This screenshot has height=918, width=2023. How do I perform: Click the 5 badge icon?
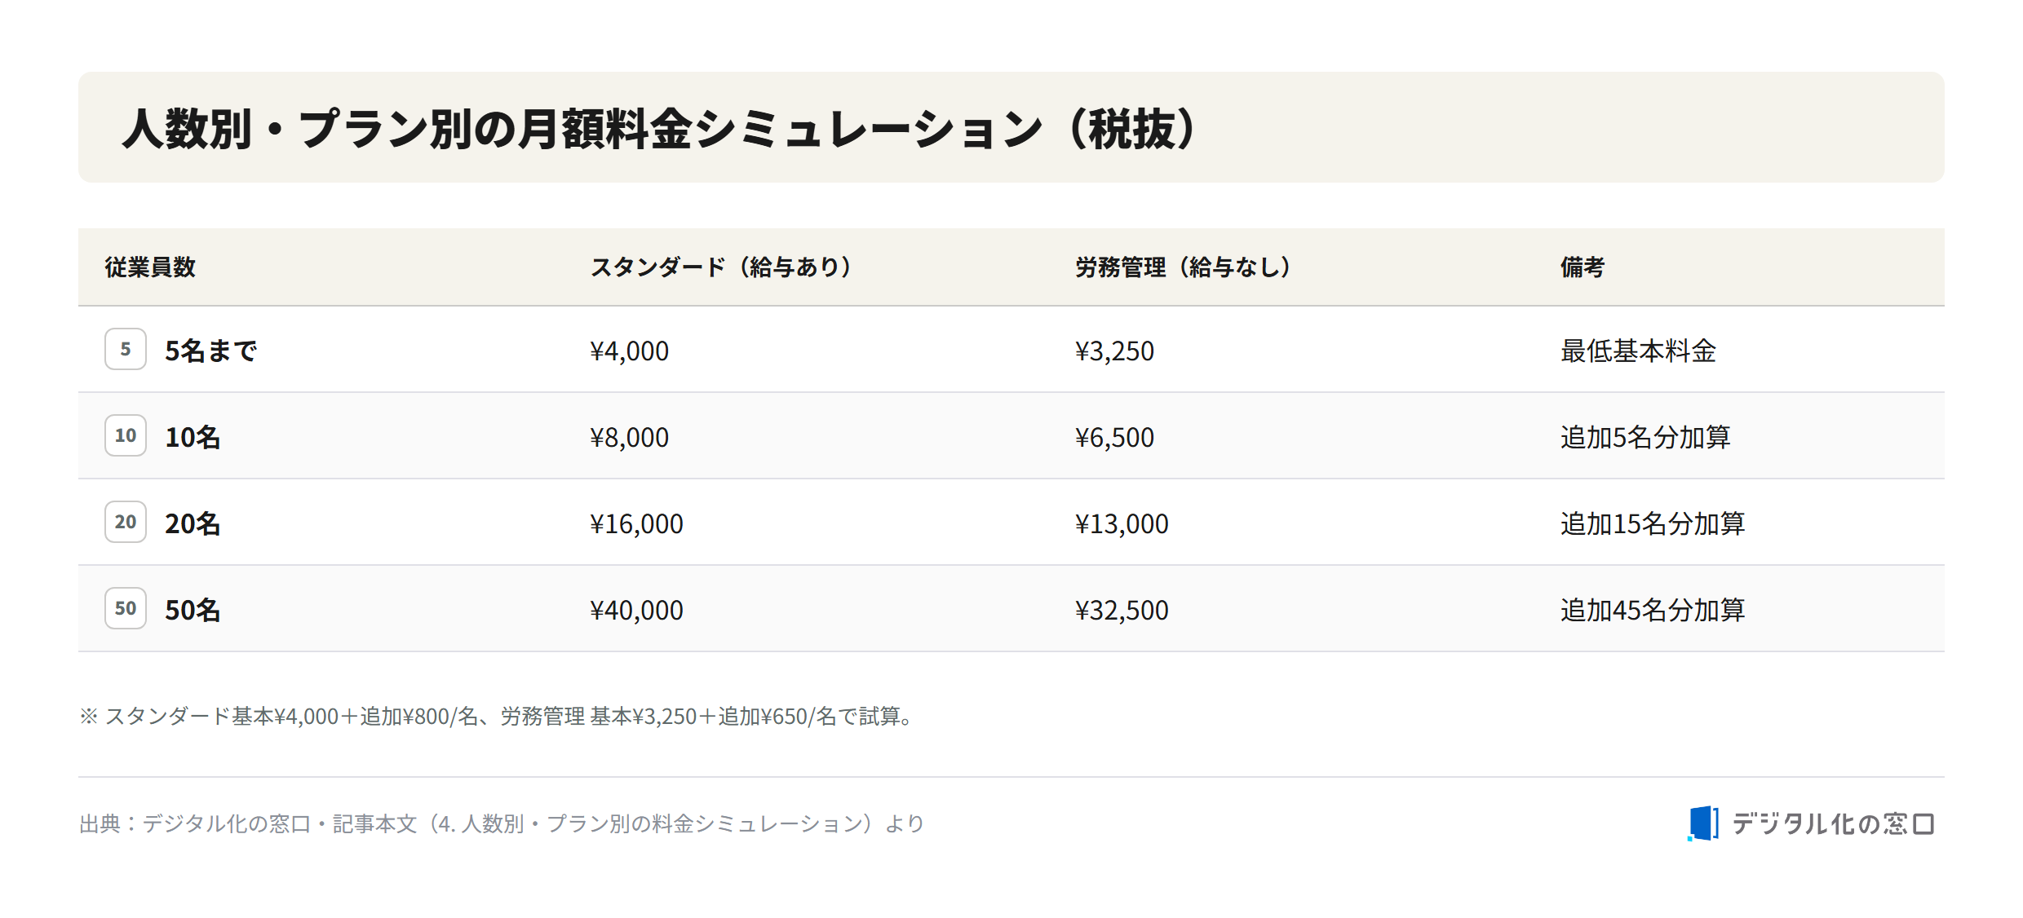click(126, 349)
